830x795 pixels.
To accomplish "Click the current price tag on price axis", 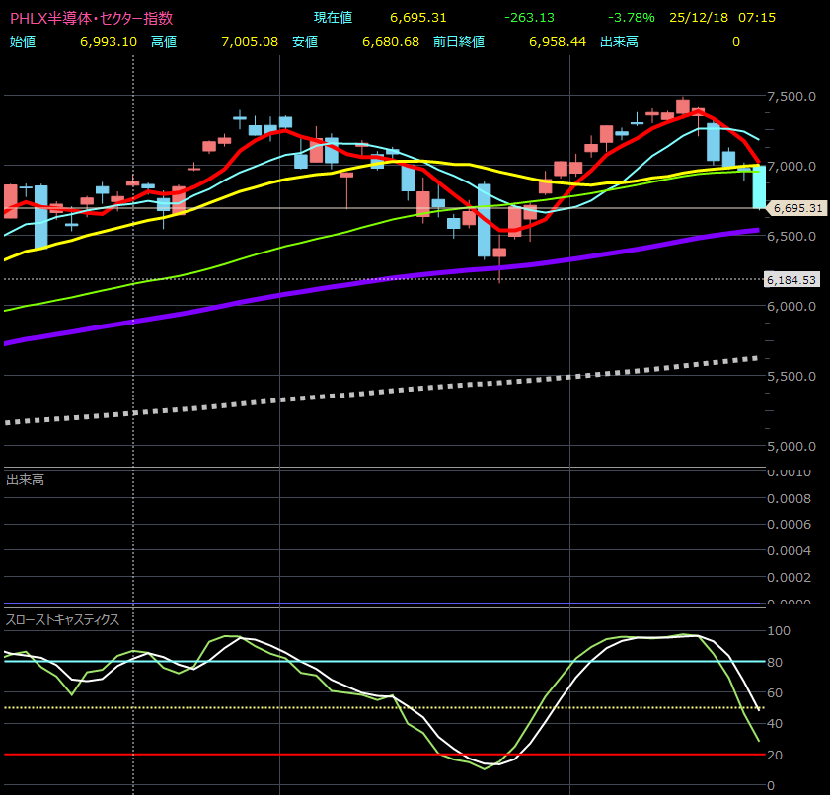I will click(797, 208).
